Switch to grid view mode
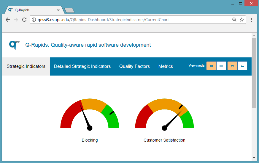259x163 pixels. (x=211, y=66)
